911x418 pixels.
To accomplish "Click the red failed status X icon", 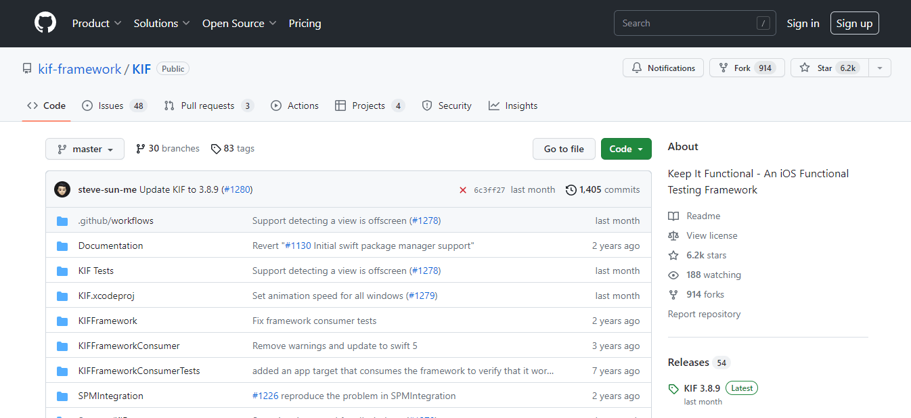I will (x=463, y=190).
